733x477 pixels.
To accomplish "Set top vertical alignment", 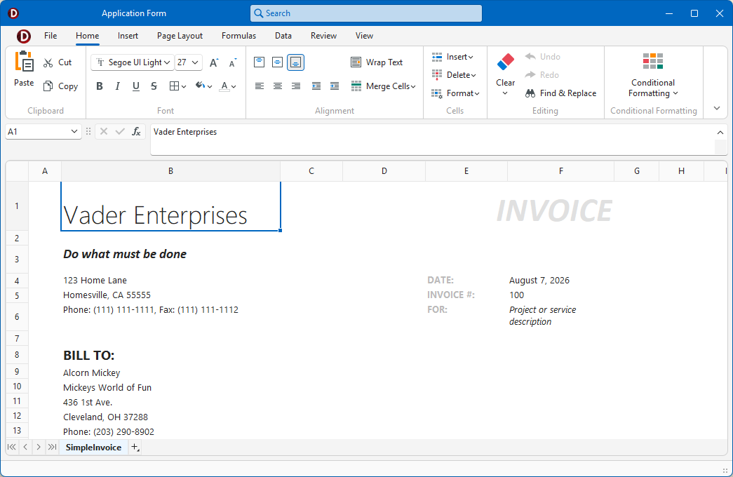I will (x=259, y=62).
